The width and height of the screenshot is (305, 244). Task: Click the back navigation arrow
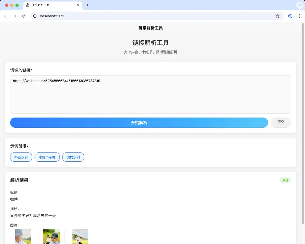pyautogui.click(x=6, y=16)
